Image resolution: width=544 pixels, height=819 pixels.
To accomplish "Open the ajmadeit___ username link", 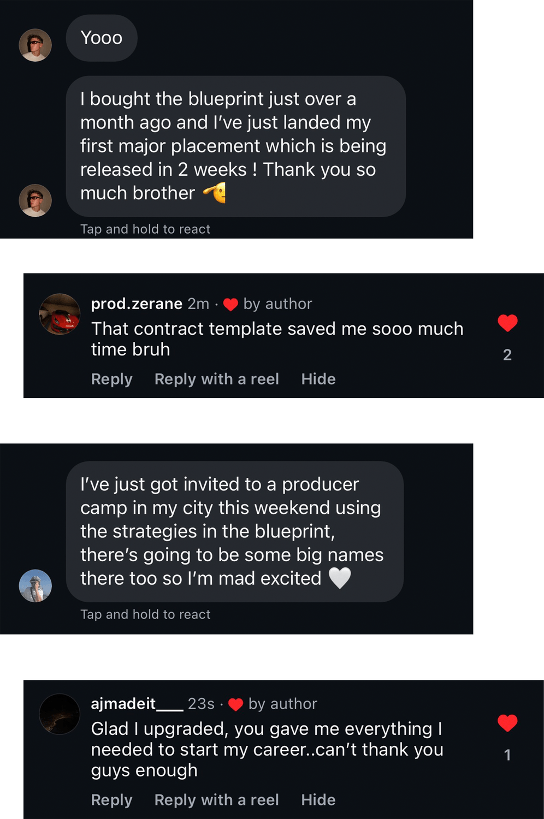I will [137, 704].
